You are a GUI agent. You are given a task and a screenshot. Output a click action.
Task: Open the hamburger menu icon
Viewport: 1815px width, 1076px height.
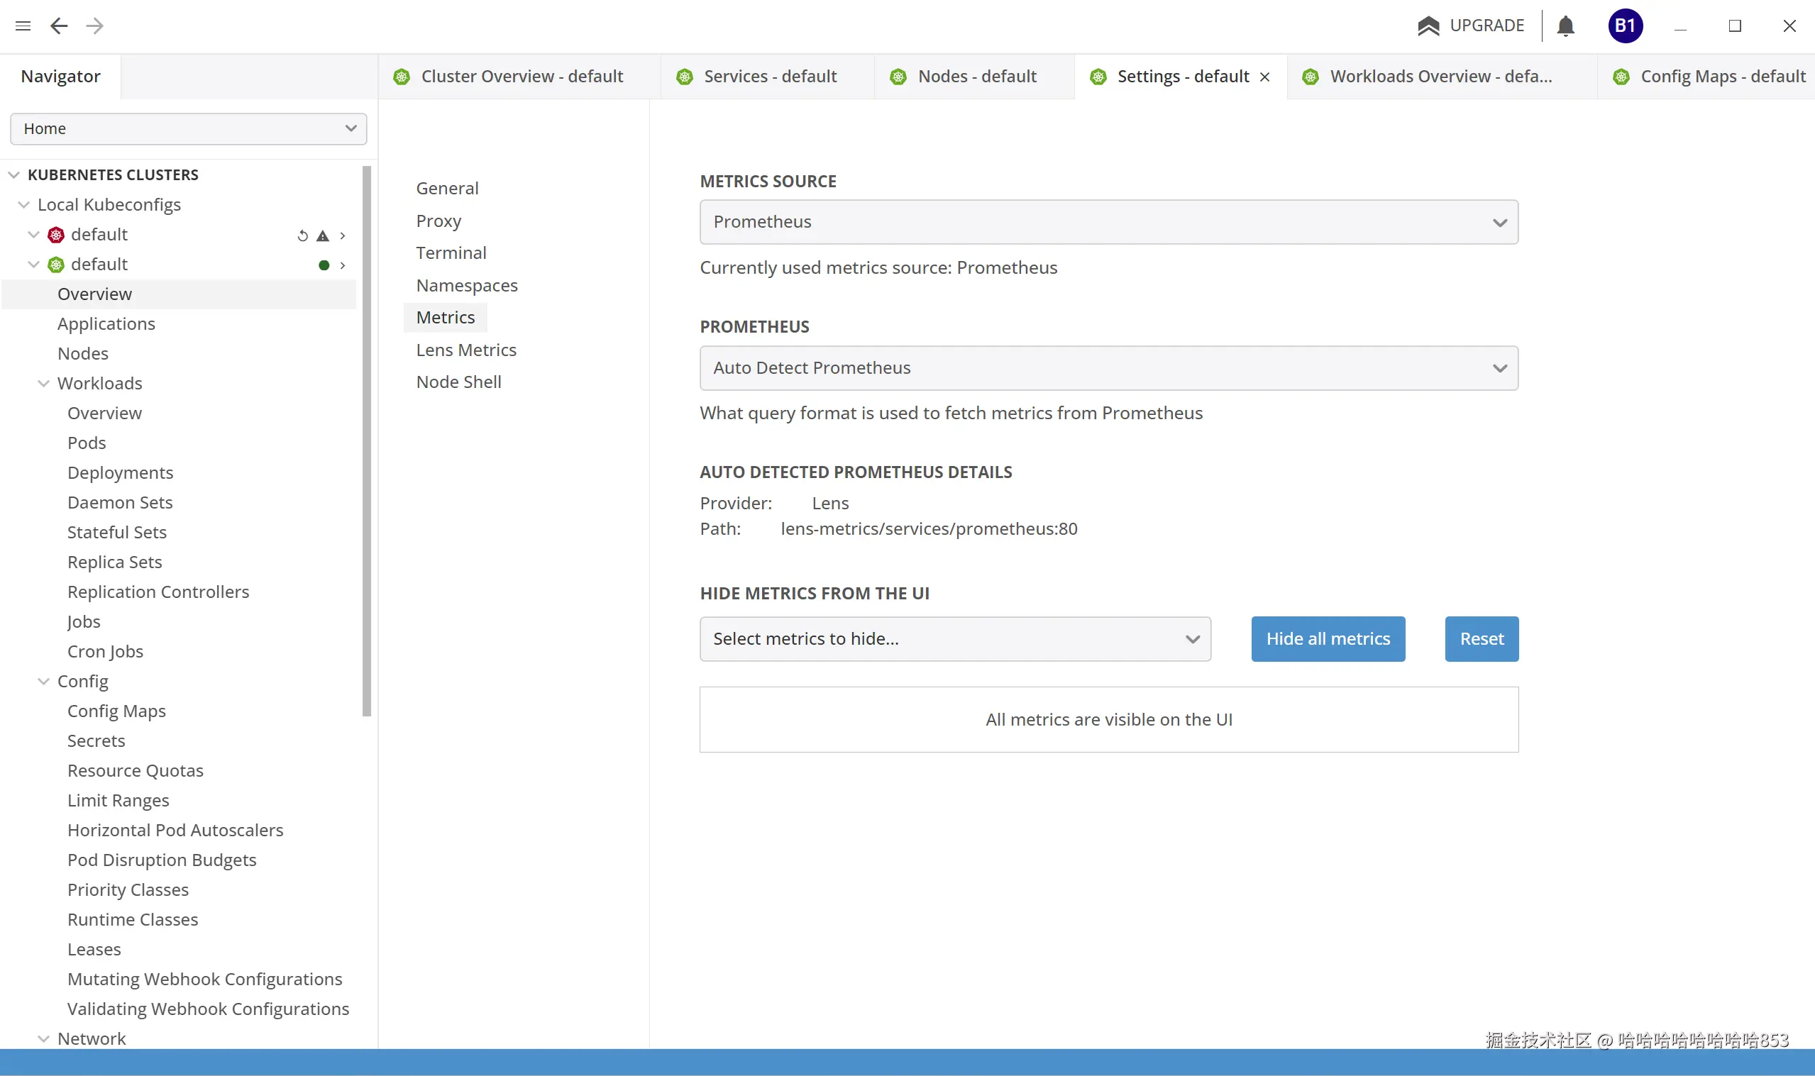coord(23,26)
